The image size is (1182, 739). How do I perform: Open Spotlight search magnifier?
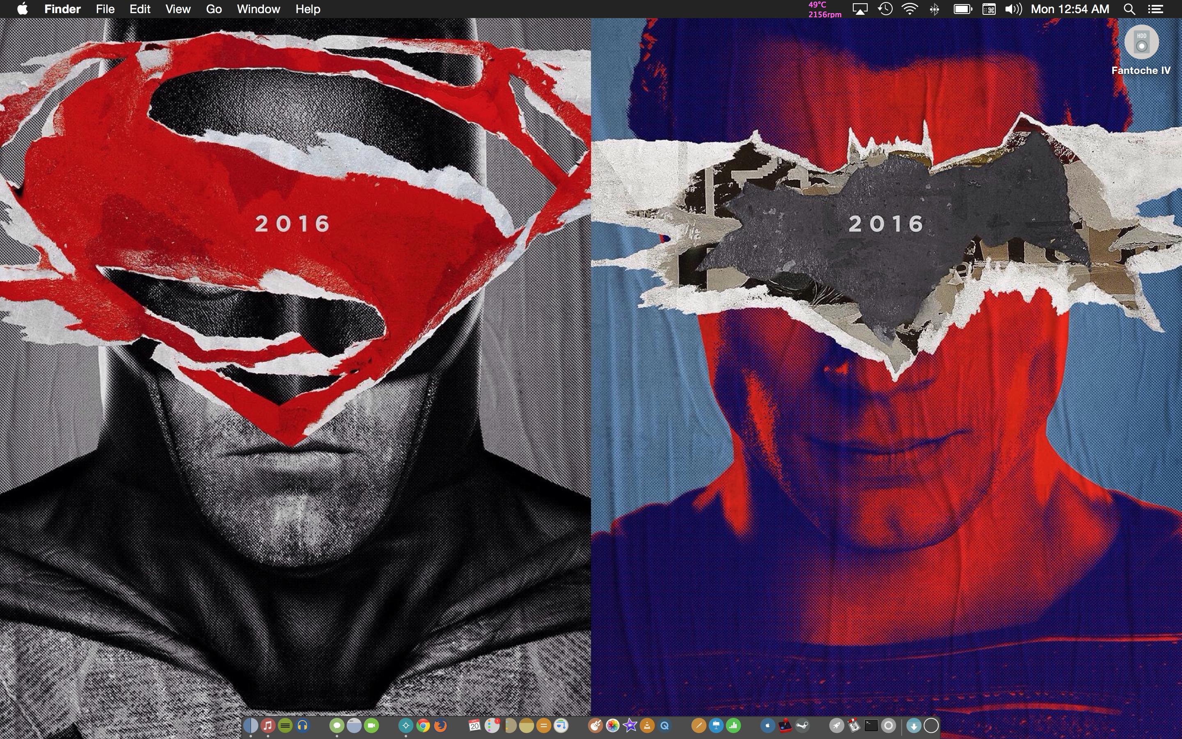1129,9
